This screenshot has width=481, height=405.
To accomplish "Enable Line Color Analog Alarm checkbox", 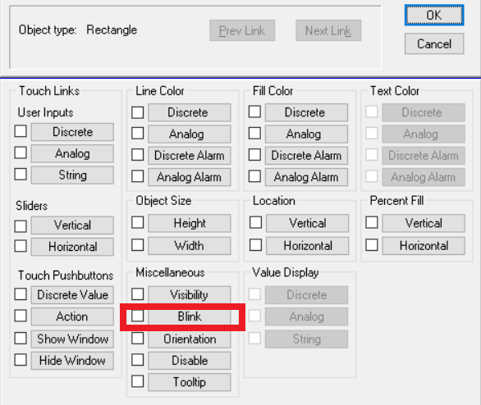I will coord(137,176).
